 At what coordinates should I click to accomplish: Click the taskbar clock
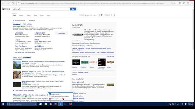[x=190, y=104]
